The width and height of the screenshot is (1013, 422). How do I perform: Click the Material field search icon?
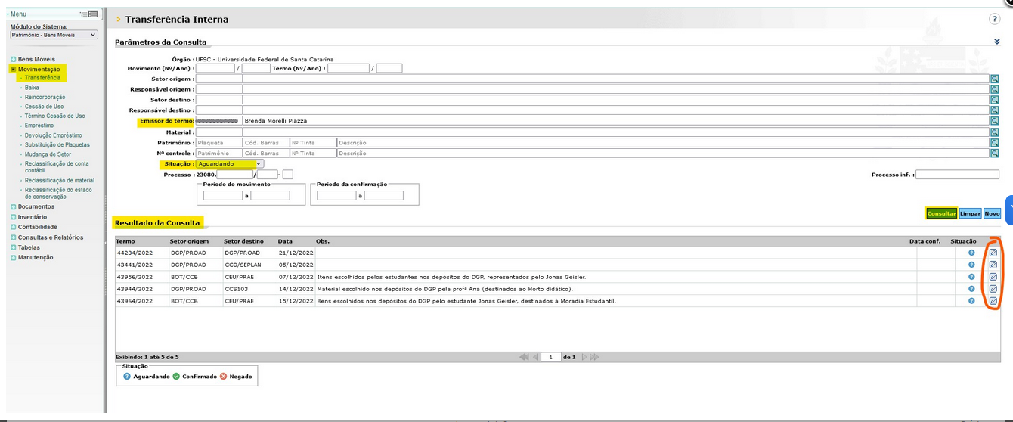[x=995, y=132]
